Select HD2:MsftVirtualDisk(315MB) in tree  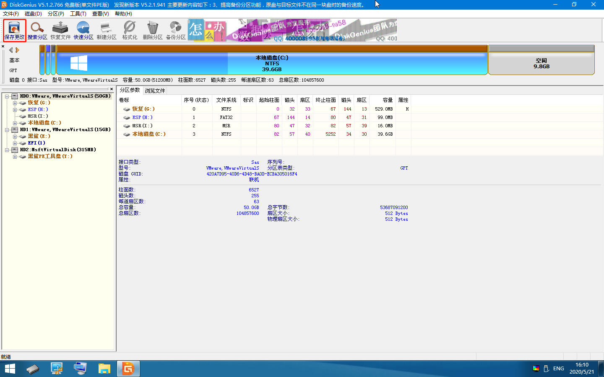click(x=58, y=150)
